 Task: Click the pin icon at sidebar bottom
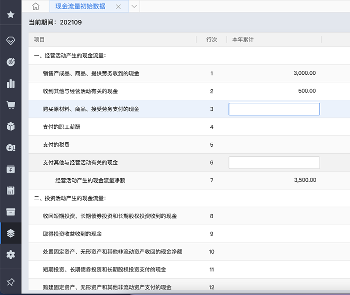click(10, 282)
